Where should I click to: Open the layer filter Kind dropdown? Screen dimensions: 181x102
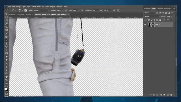(x=149, y=13)
